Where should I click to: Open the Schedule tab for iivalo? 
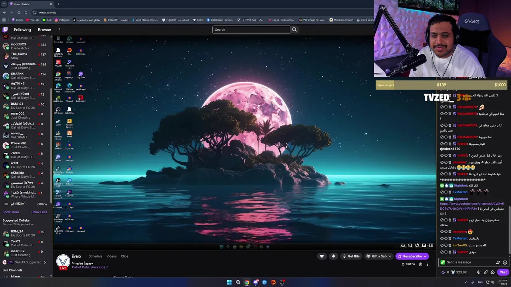[x=95, y=256]
